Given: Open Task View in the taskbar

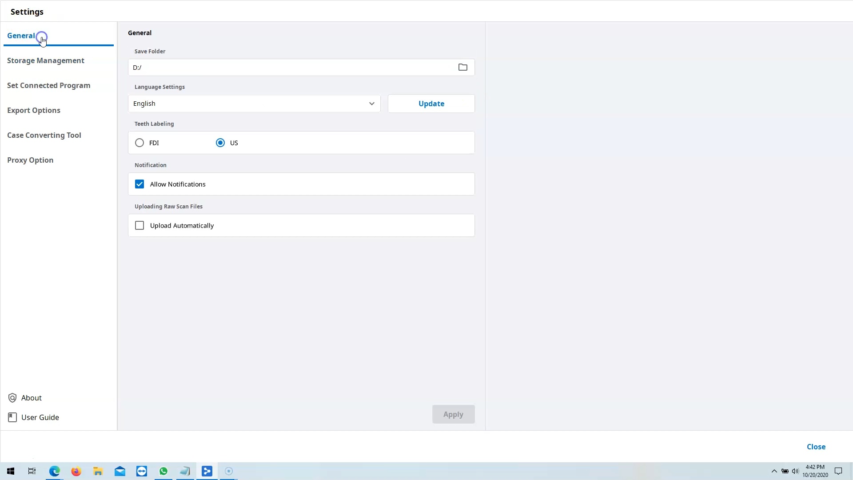Looking at the screenshot, I should [32, 471].
